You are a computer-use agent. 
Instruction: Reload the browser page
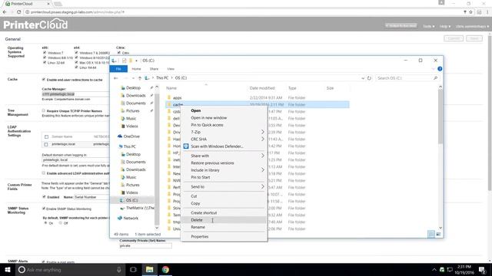(18, 12)
